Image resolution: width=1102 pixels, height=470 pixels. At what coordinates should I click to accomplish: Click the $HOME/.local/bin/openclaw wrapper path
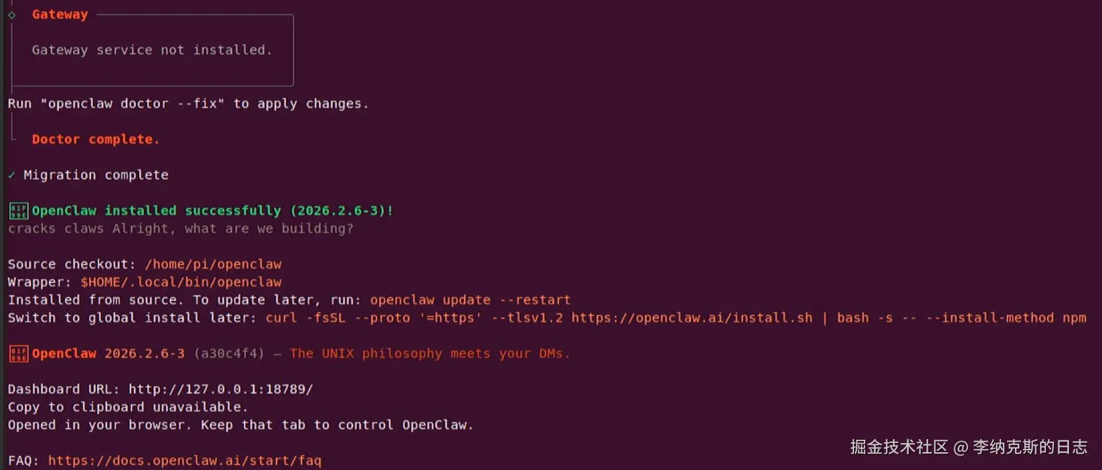pyautogui.click(x=181, y=282)
